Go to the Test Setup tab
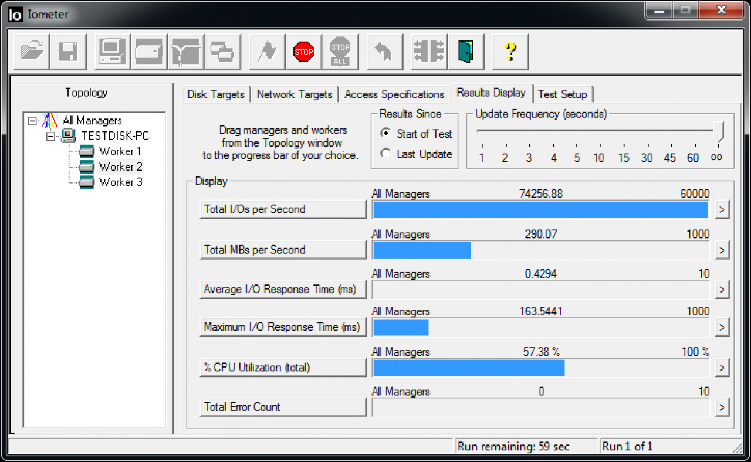Viewport: 751px width, 462px height. [562, 94]
